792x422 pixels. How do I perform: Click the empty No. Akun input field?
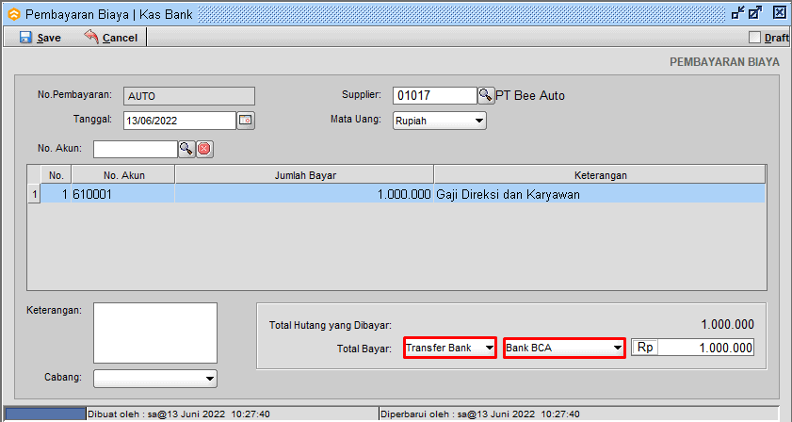coord(136,149)
